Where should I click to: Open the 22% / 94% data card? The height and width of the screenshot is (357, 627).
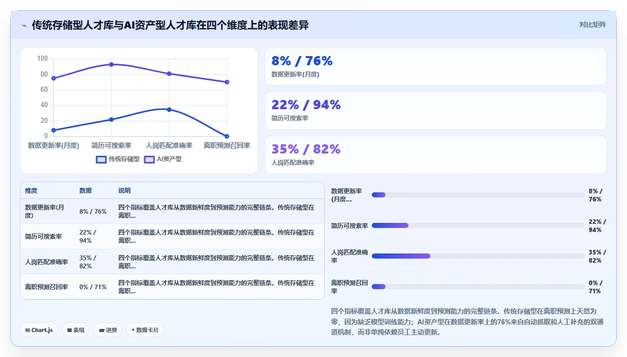pyautogui.click(x=436, y=110)
